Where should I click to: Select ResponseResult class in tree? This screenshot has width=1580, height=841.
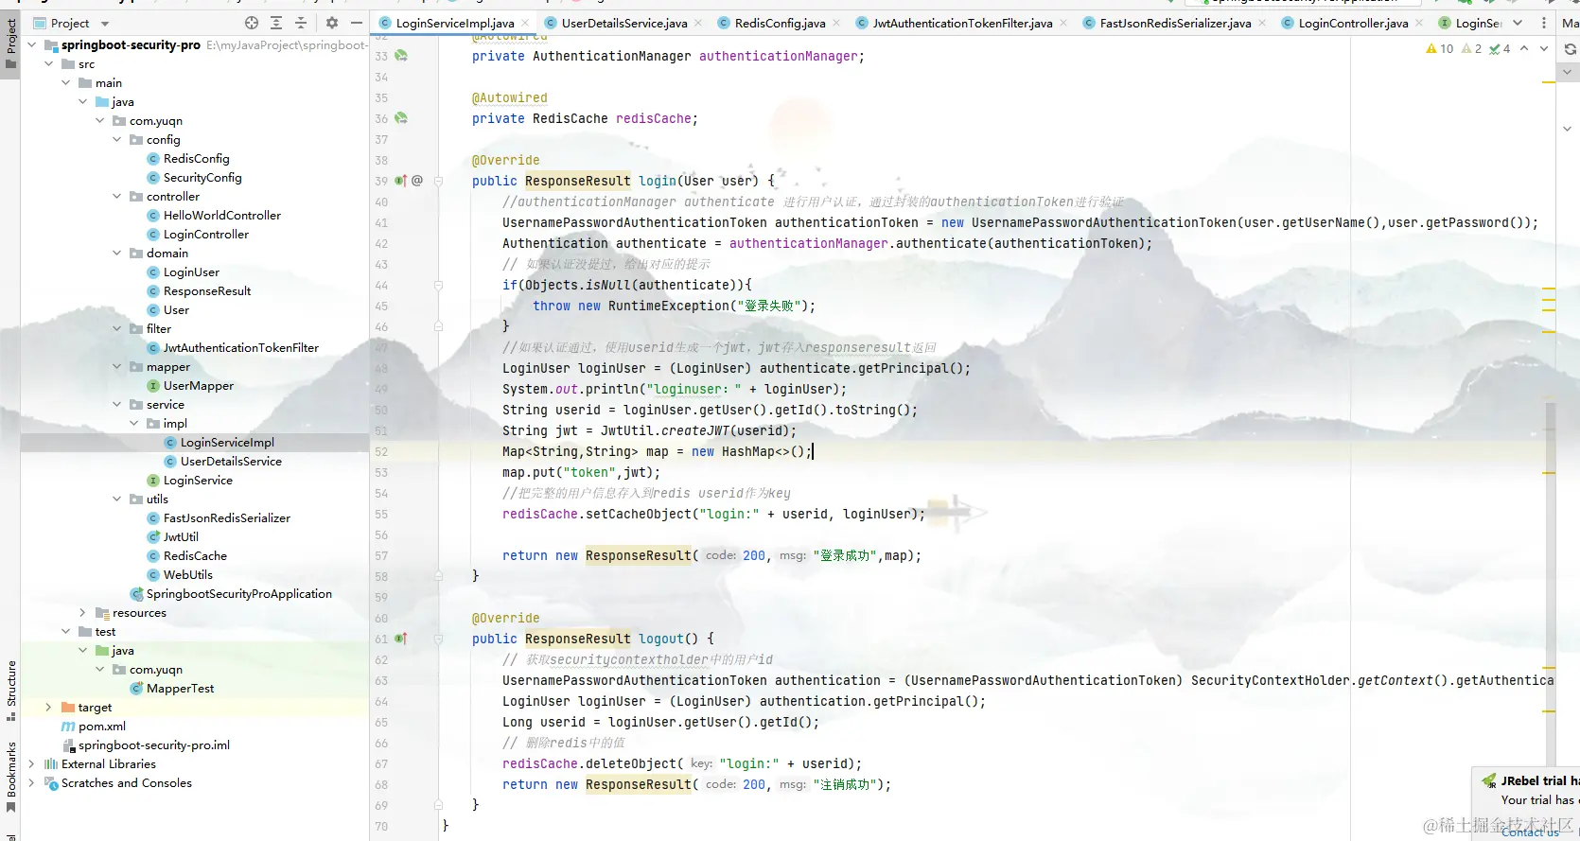coord(207,290)
